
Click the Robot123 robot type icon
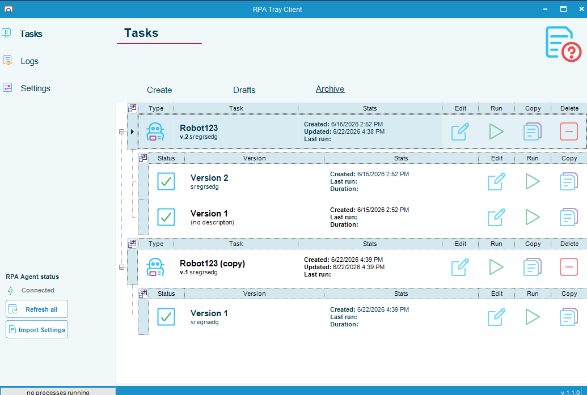(x=155, y=131)
